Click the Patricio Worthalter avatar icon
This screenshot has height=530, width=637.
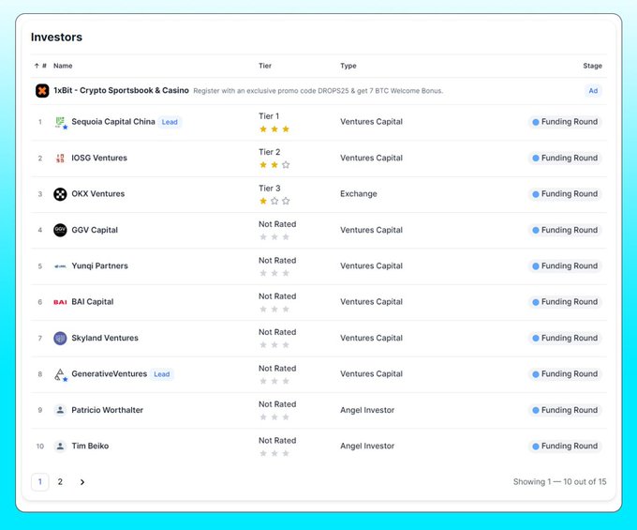click(x=60, y=410)
